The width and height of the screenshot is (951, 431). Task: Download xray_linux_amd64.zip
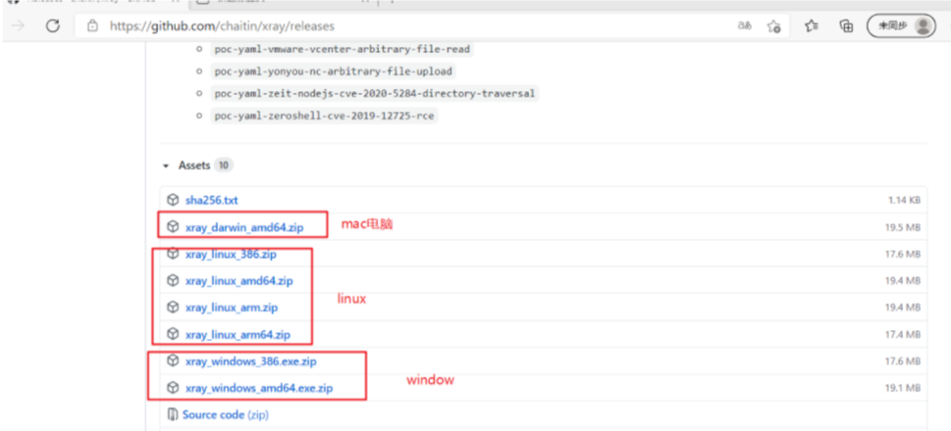[238, 281]
